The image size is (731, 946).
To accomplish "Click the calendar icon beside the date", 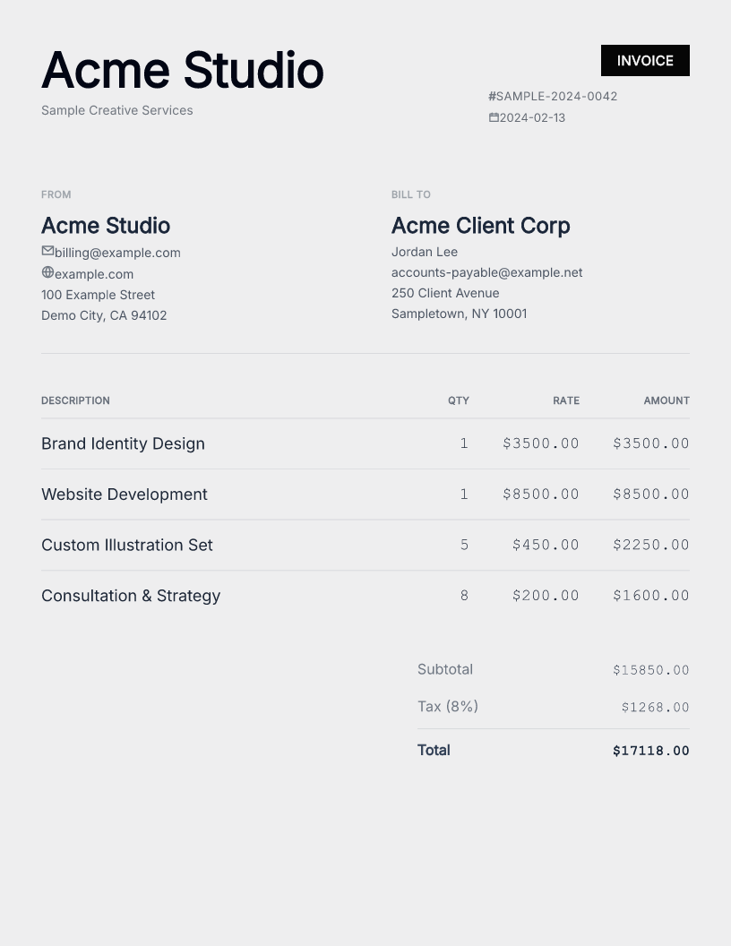I will [494, 117].
